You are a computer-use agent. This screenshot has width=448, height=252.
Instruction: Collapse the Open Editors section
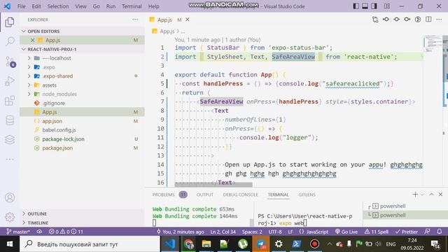coord(24,31)
